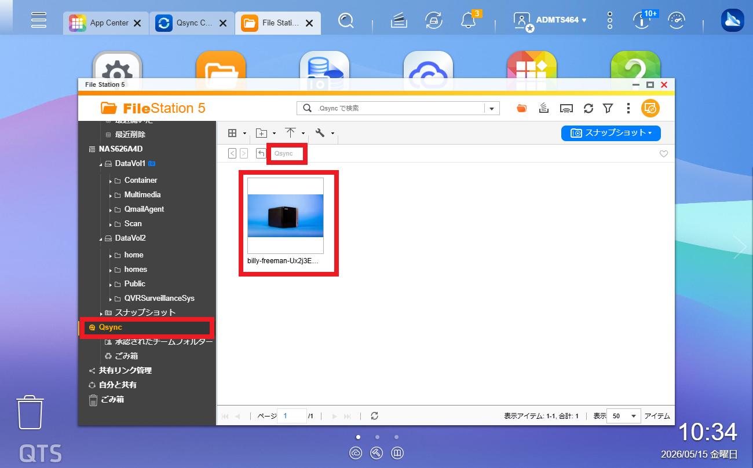Click the refresh icon in FileStation header
Screen dimensions: 753x468
588,108
